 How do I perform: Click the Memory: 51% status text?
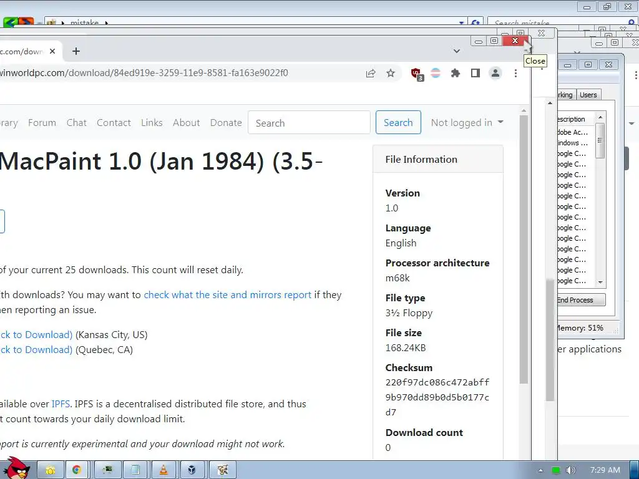[580, 328]
